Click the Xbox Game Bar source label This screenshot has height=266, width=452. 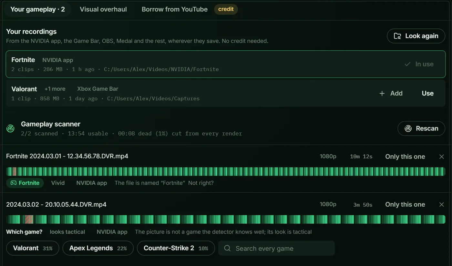[98, 89]
